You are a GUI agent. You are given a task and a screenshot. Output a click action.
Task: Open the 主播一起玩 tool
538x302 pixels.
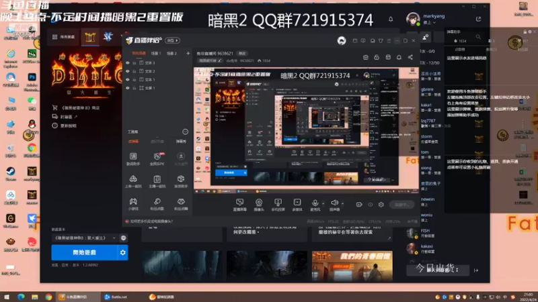coord(157,182)
